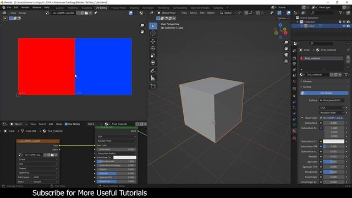Toggle Cube visibility eye in outliner
This screenshot has height=198, width=352.
[344, 26]
